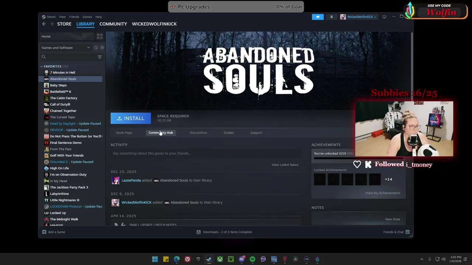Switch to Big Picture mode monitor icon

pyautogui.click(x=384, y=17)
